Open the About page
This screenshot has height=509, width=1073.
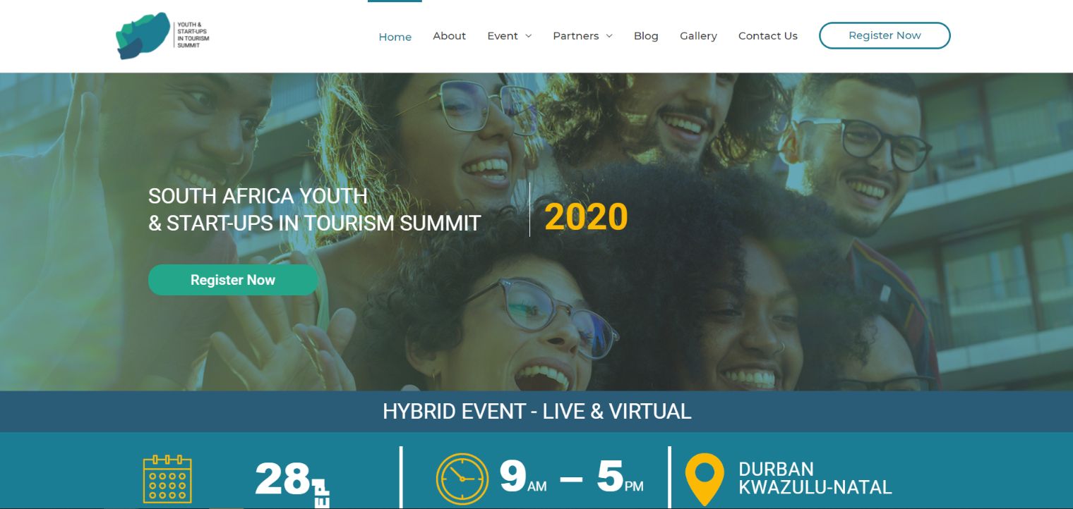(449, 36)
